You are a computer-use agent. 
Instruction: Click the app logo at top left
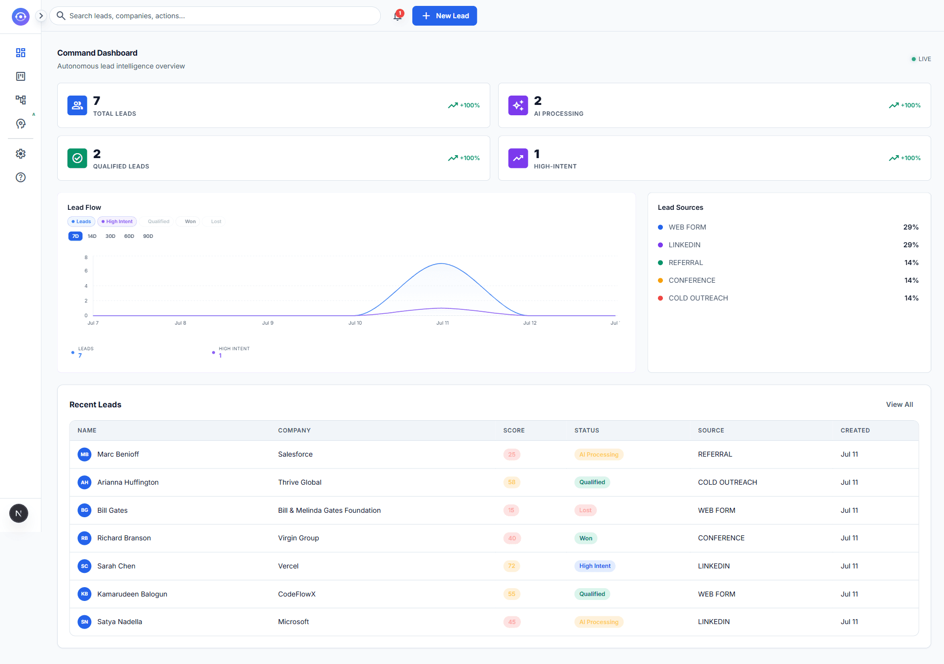pyautogui.click(x=21, y=16)
